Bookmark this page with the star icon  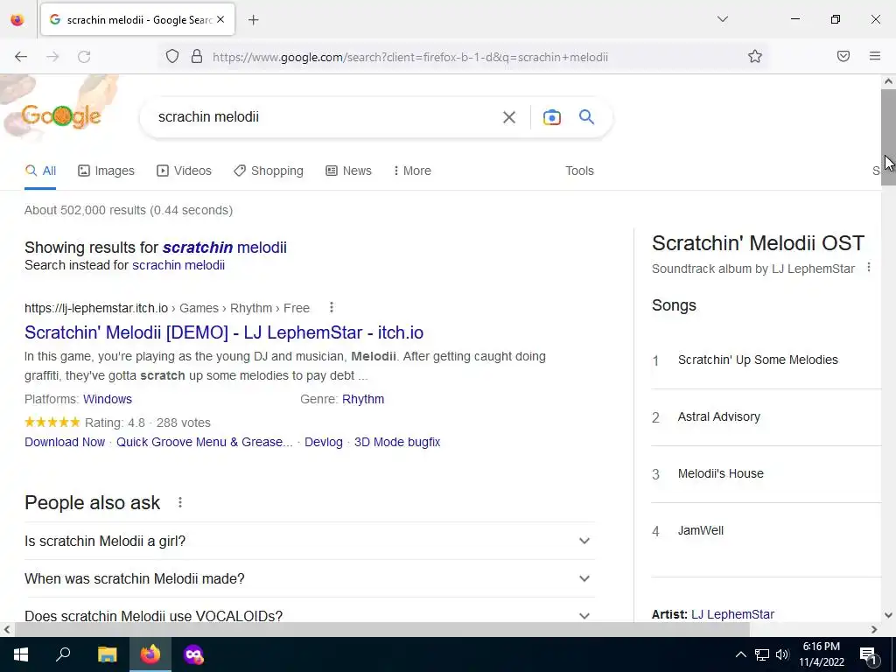(x=755, y=56)
